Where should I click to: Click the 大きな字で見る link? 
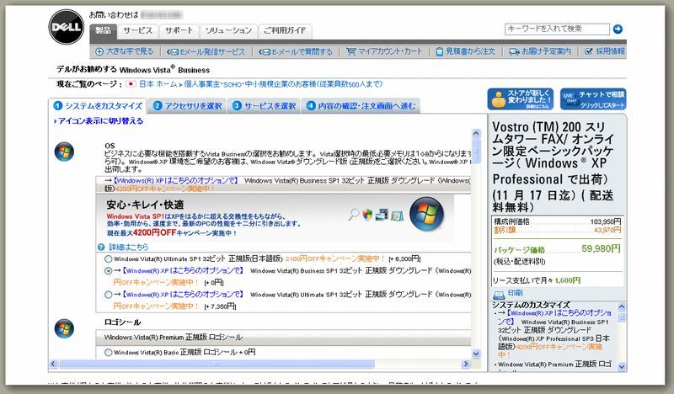click(x=130, y=51)
